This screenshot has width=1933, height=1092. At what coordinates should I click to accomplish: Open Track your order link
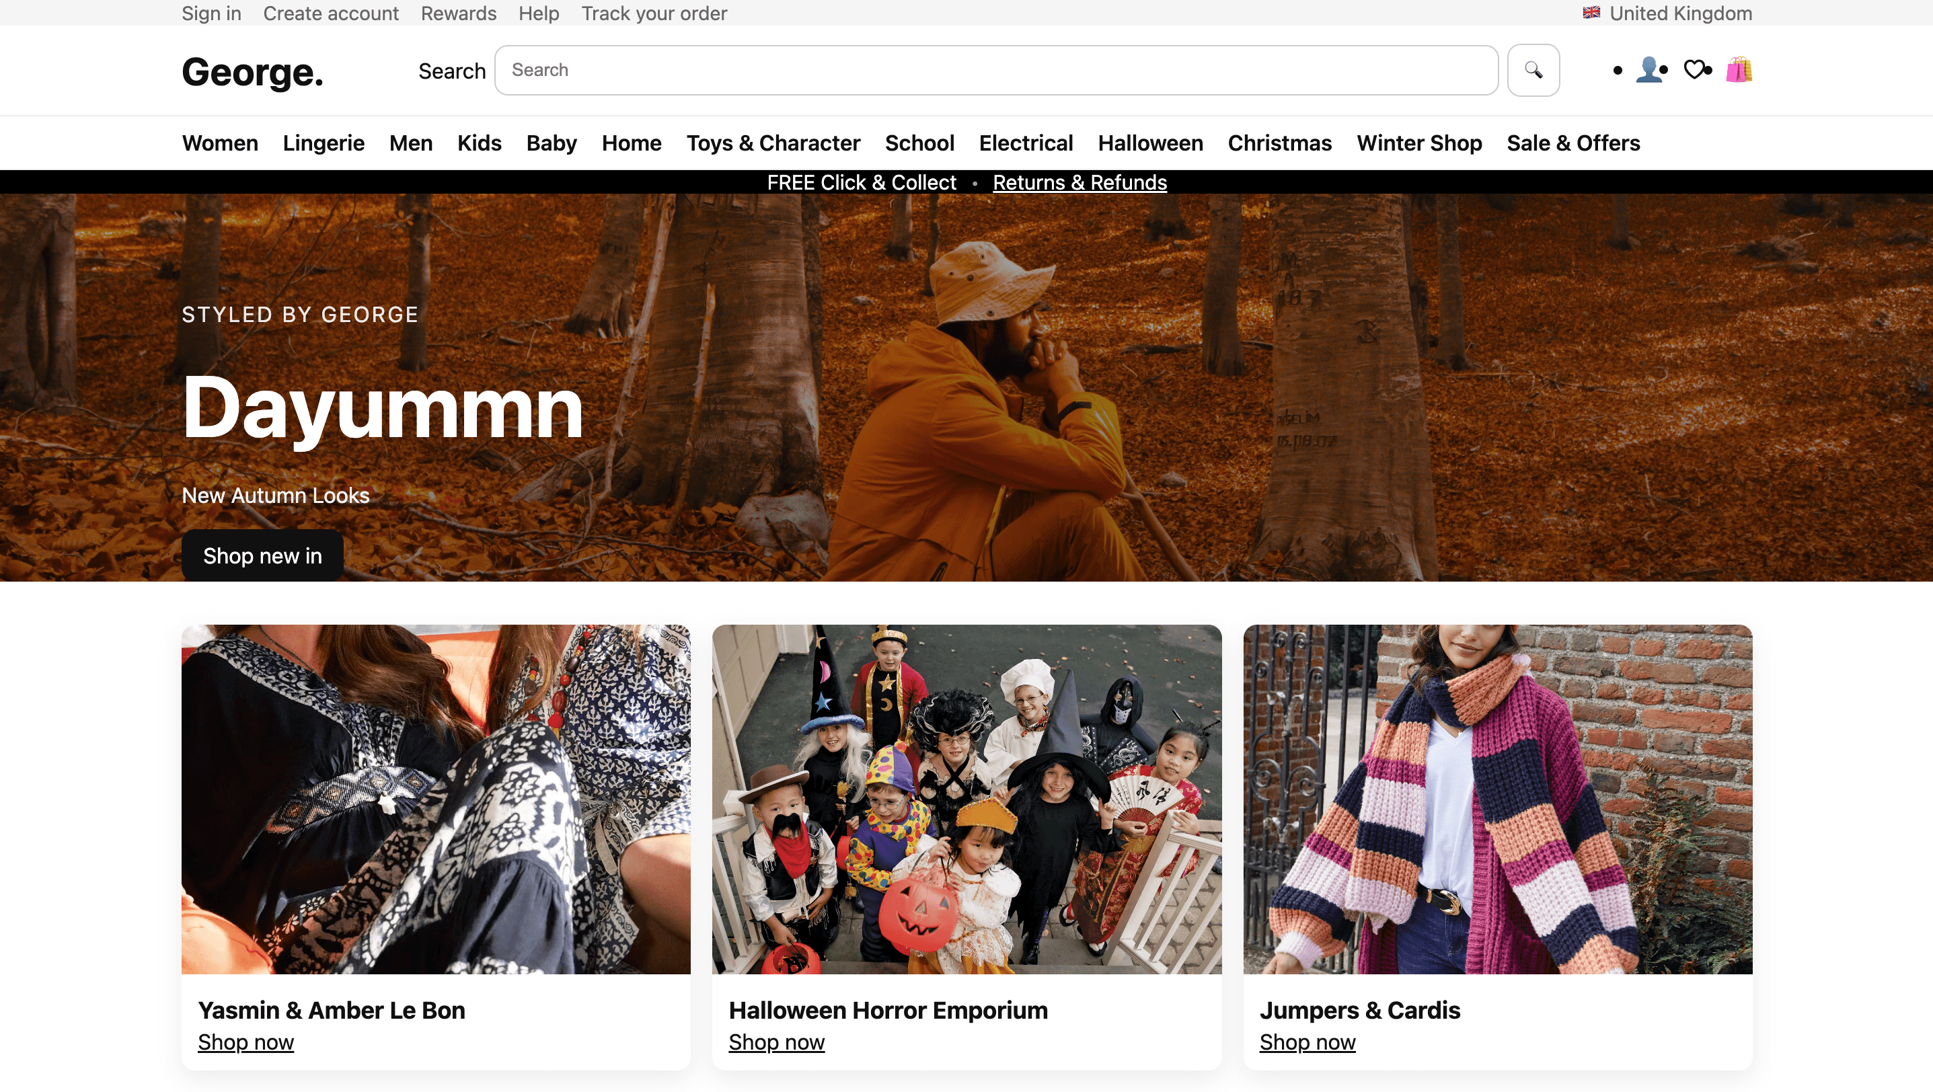click(x=654, y=13)
